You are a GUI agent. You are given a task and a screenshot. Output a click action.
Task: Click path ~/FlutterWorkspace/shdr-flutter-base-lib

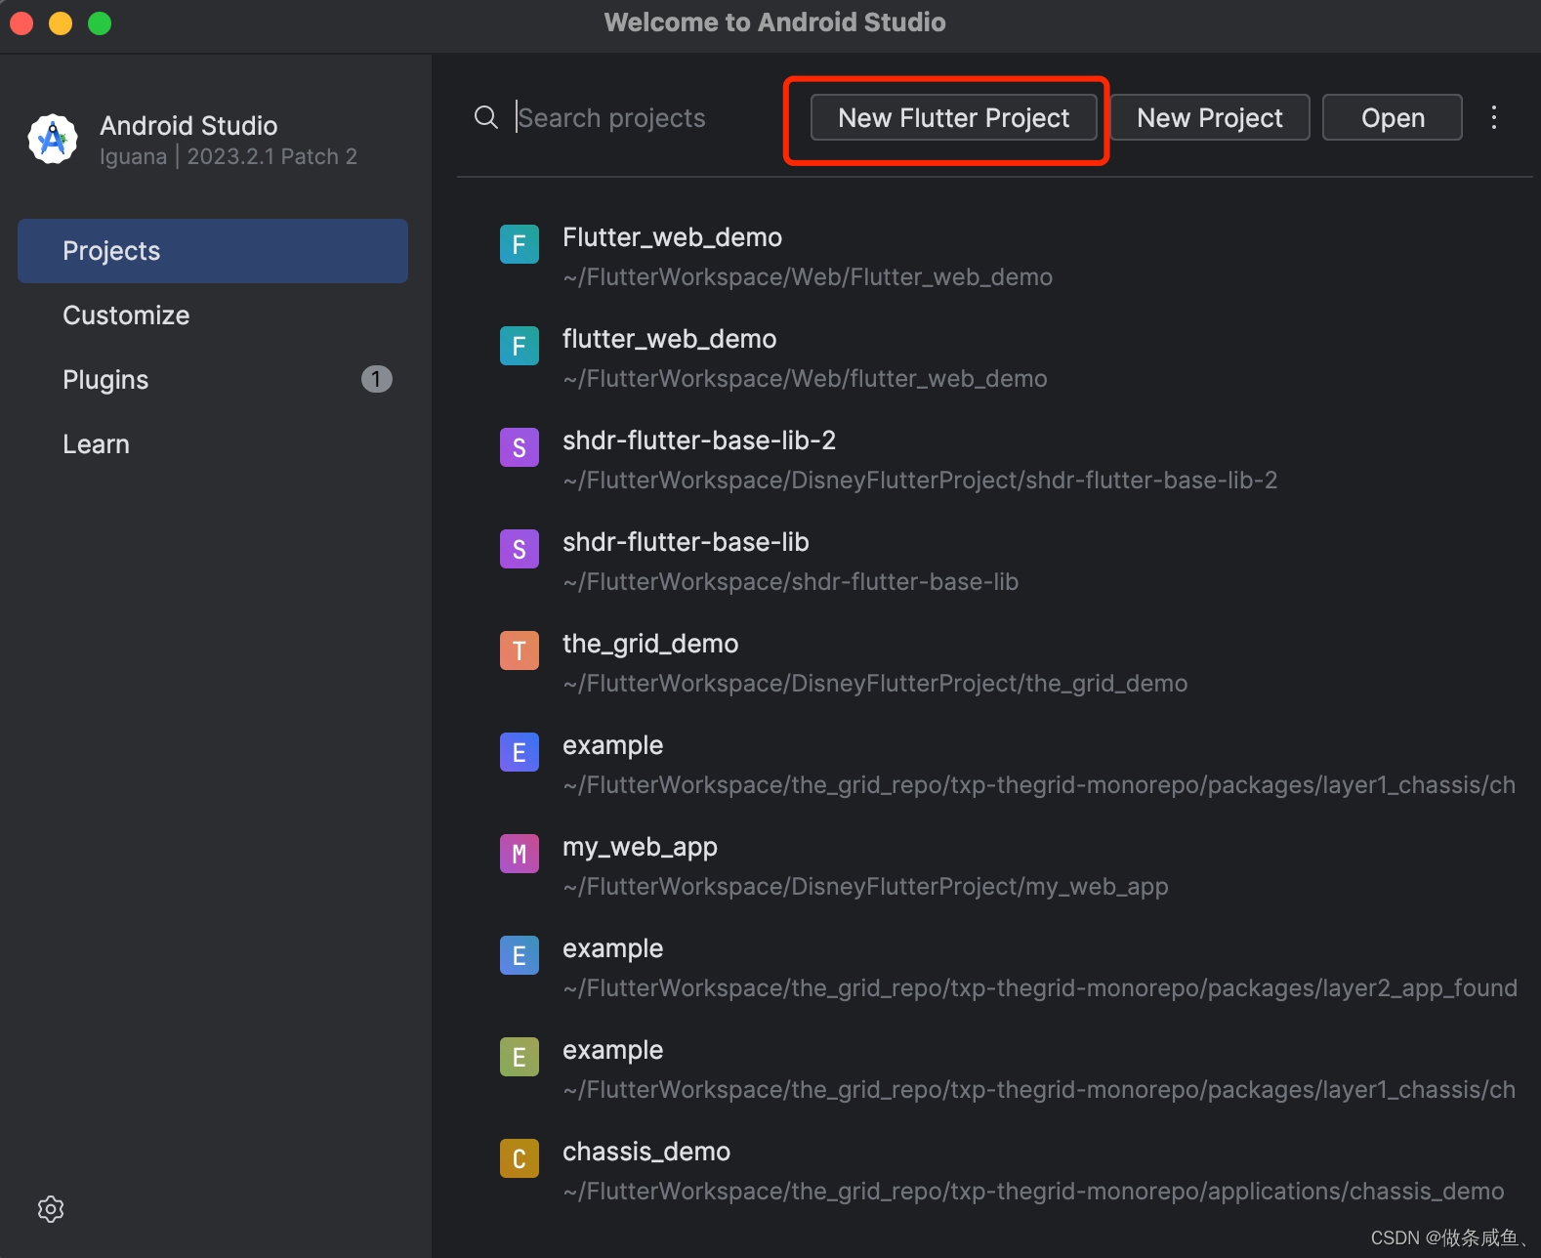791,582
